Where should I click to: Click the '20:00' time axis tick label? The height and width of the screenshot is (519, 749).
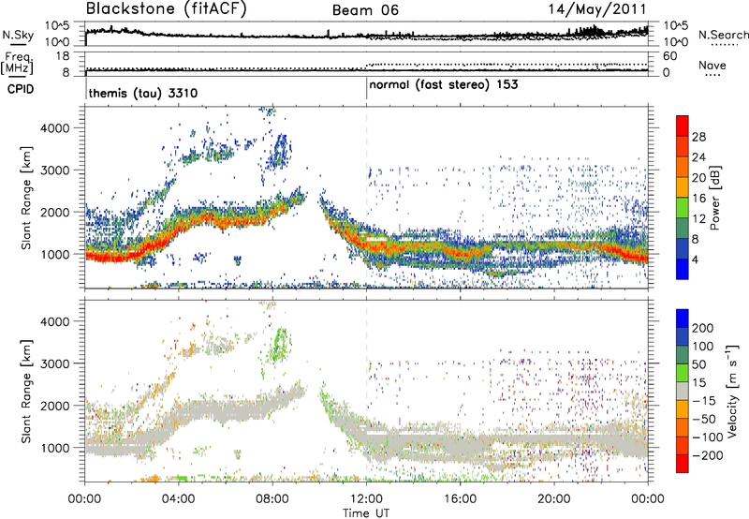coord(554,499)
